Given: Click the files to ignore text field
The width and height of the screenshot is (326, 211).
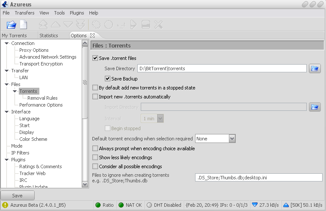Looking at the screenshot, I should (259, 178).
